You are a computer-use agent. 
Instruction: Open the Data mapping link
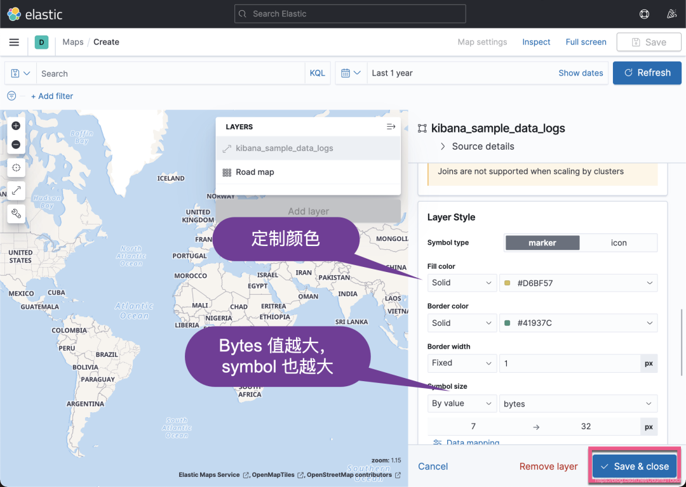click(473, 442)
